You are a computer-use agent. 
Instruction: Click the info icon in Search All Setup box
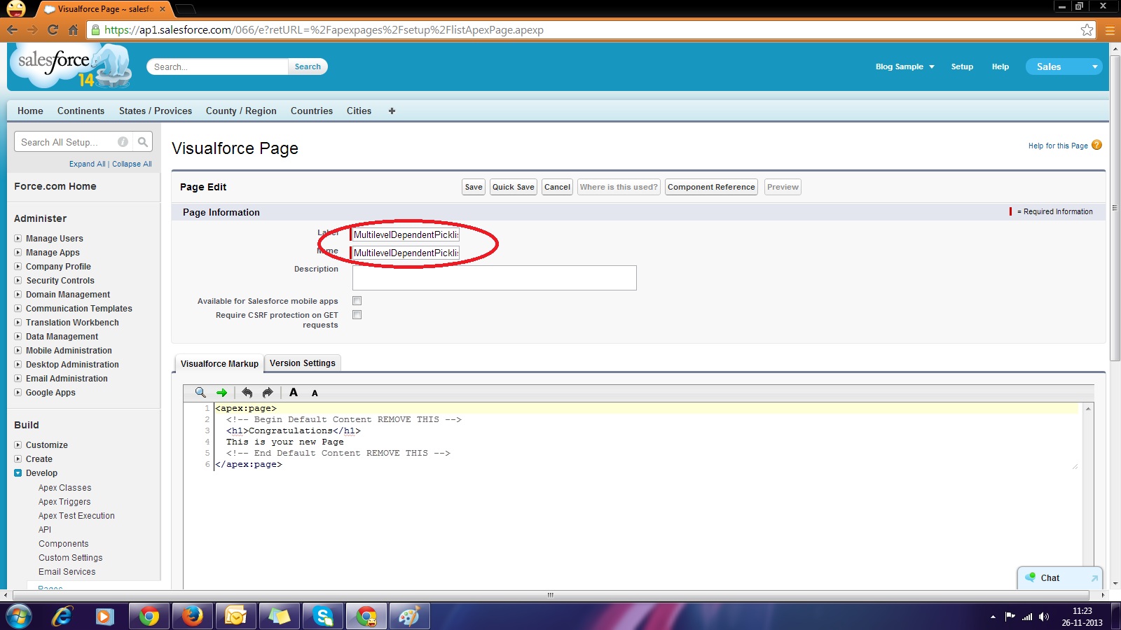pyautogui.click(x=123, y=142)
